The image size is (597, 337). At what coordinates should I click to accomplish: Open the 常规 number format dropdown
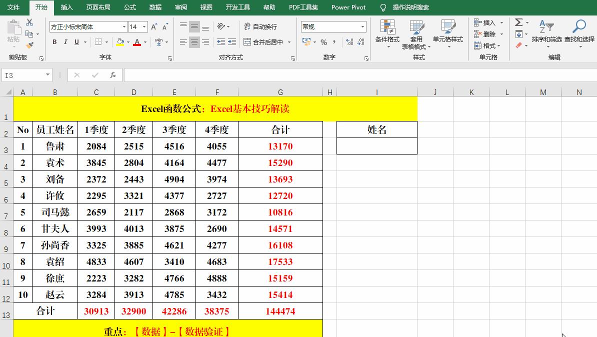click(362, 26)
